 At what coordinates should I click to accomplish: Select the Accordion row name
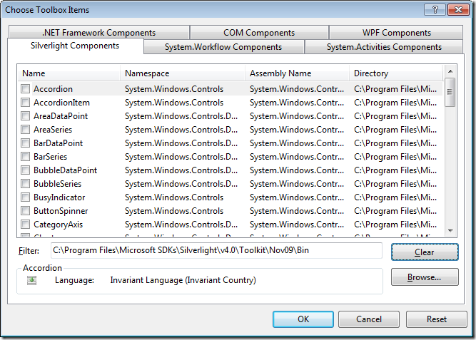tap(53, 89)
